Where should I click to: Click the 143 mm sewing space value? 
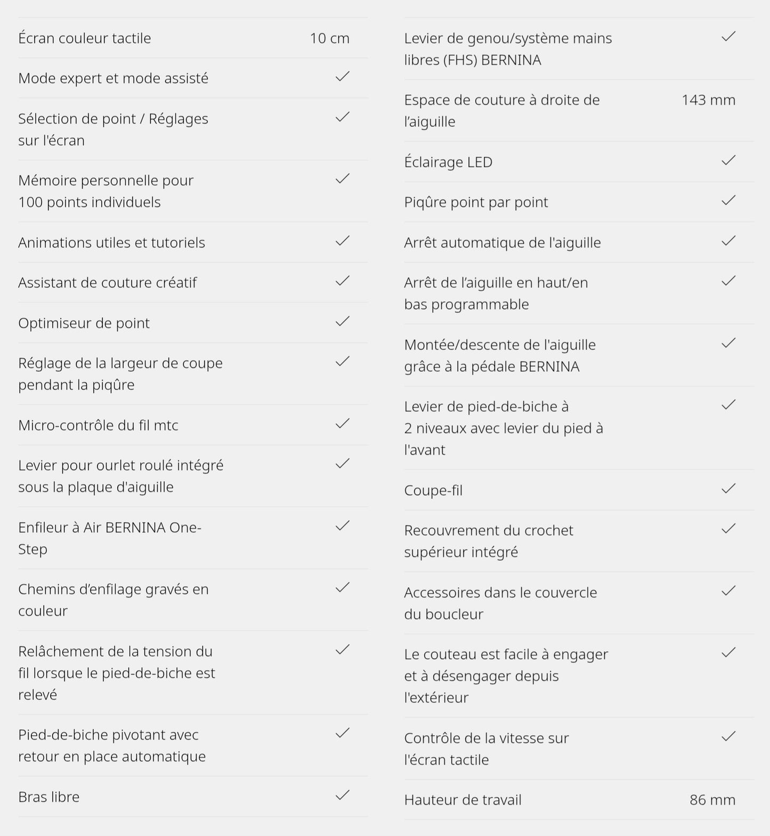tap(708, 100)
